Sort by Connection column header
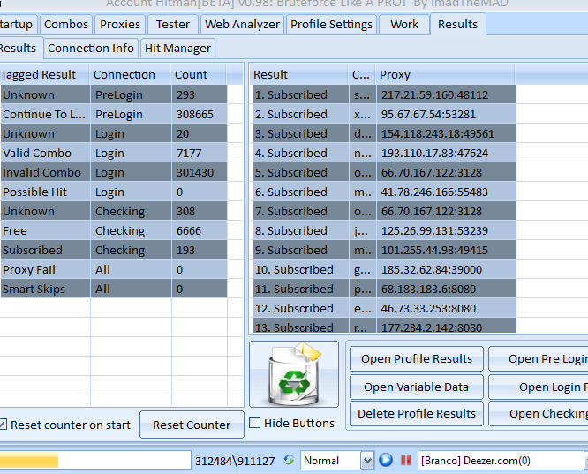 click(130, 74)
